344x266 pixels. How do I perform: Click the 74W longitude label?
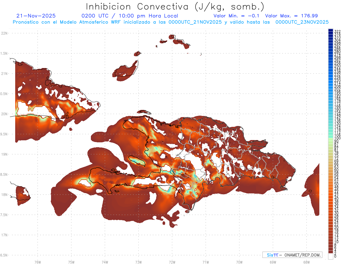[105, 262]
